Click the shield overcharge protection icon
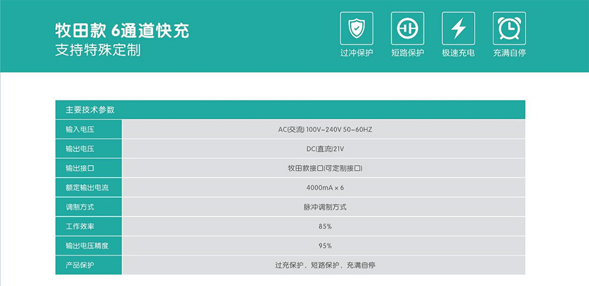 356,28
